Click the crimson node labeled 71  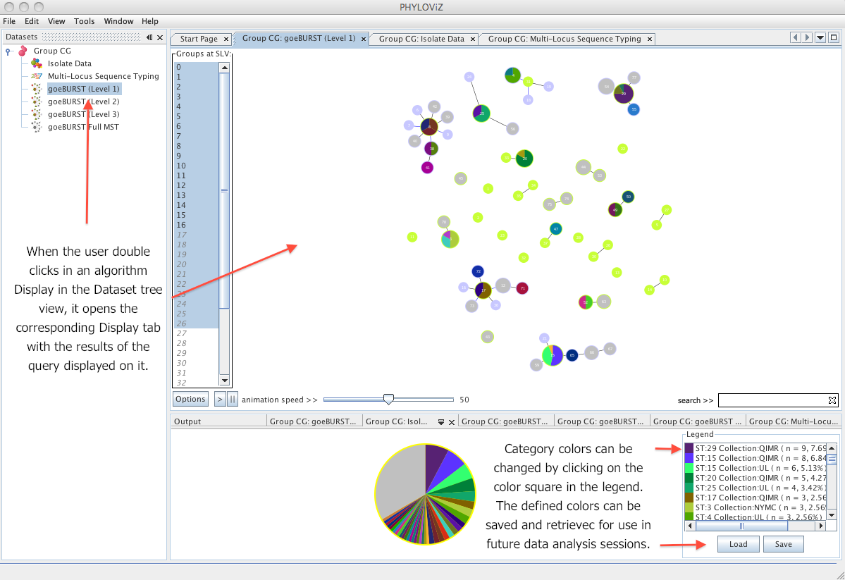(522, 288)
